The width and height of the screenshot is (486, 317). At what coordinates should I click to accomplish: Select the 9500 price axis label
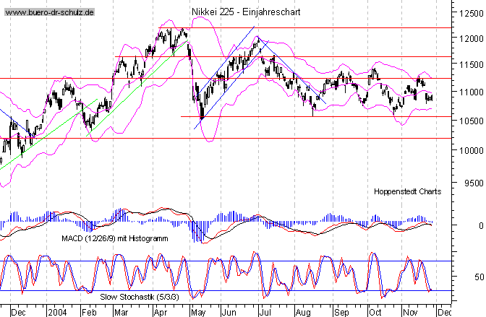(468, 183)
